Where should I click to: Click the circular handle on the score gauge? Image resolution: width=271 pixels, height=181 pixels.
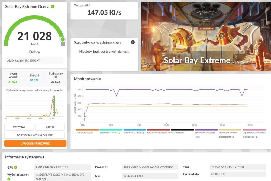click(x=63, y=40)
